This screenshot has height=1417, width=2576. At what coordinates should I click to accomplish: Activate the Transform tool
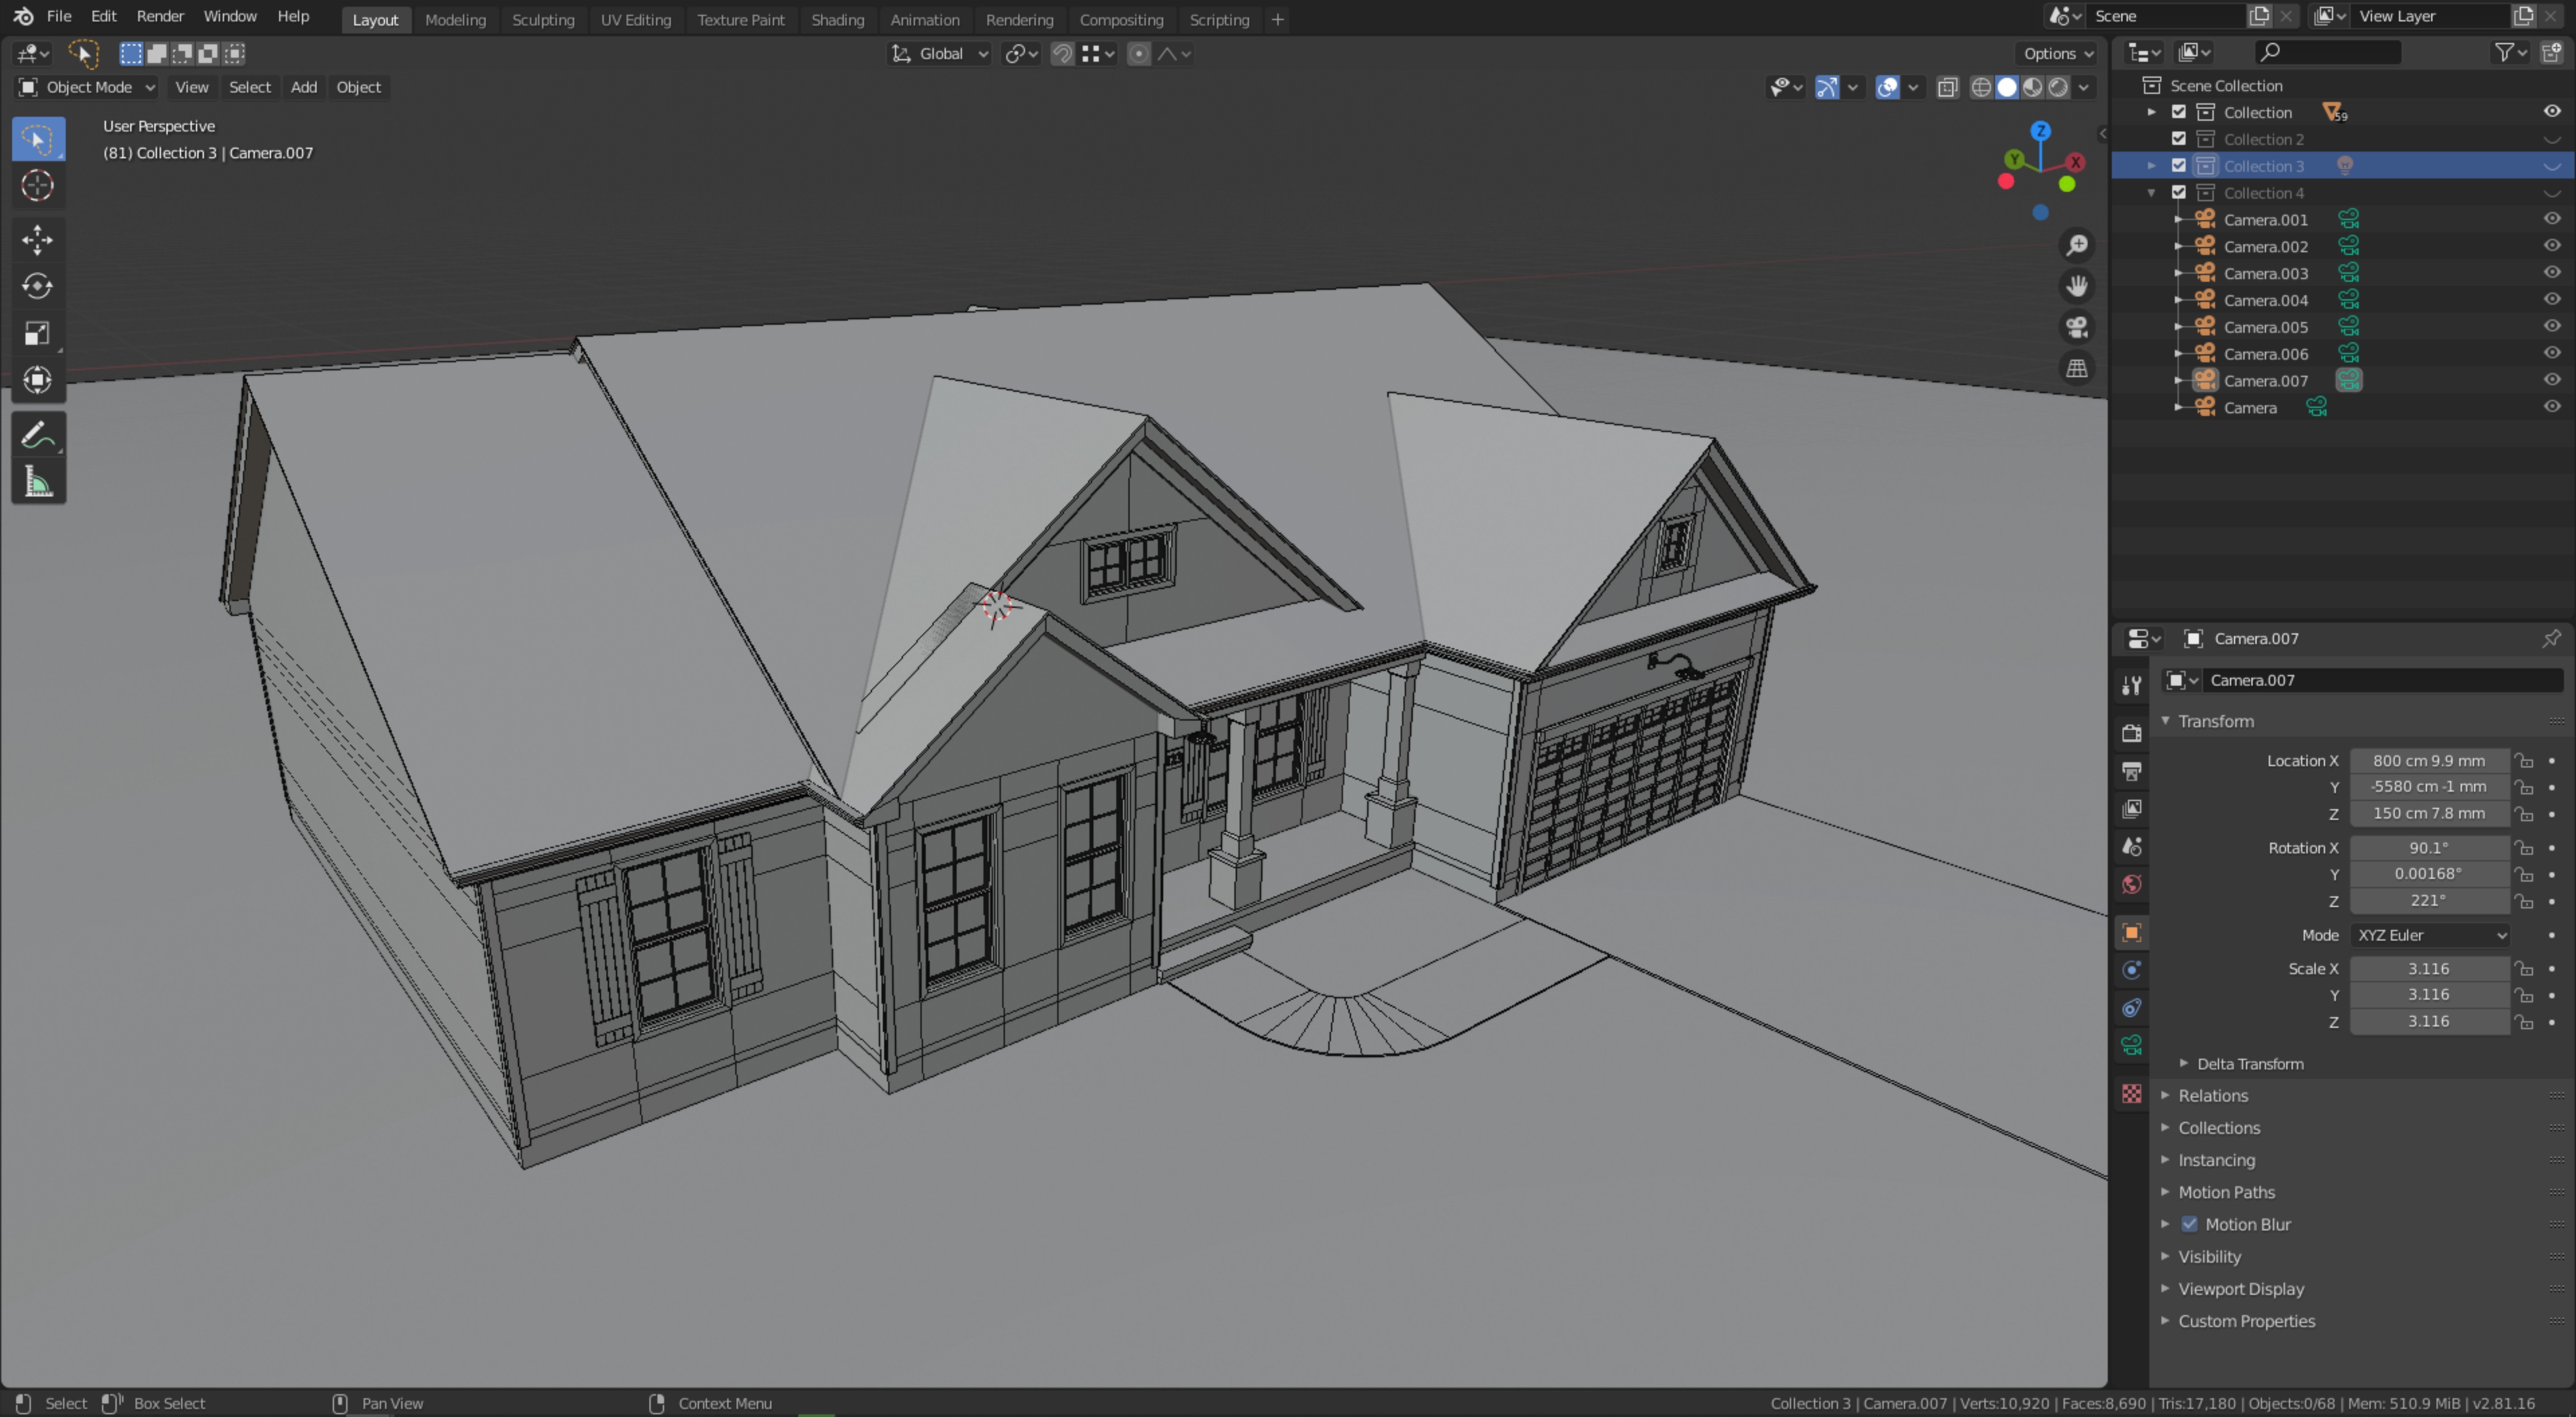[38, 380]
